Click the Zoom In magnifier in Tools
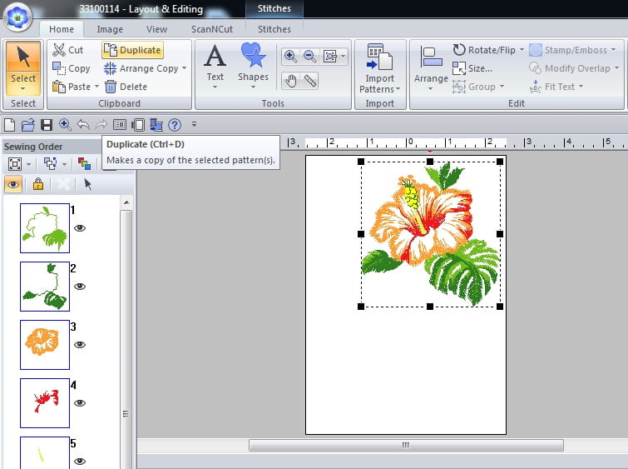The image size is (628, 469). [x=290, y=56]
